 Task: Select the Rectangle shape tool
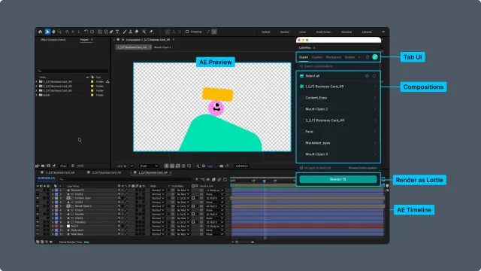pyautogui.click(x=100, y=32)
